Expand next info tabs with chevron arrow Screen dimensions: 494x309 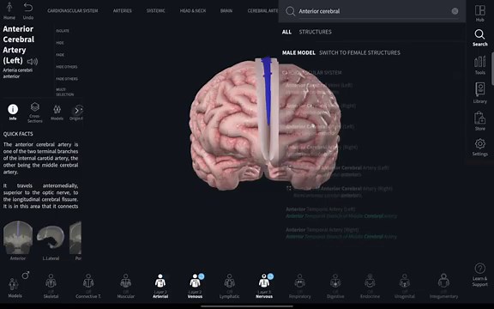coord(77,111)
